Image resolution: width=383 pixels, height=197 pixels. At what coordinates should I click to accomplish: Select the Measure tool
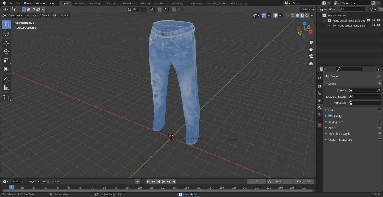click(6, 88)
